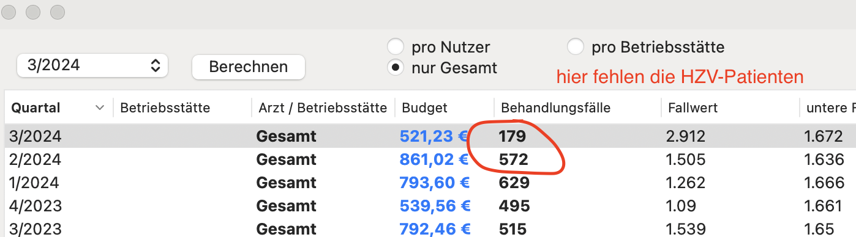Select the 1/2024 quarter row
The height and width of the screenshot is (237, 856).
pyautogui.click(x=428, y=183)
